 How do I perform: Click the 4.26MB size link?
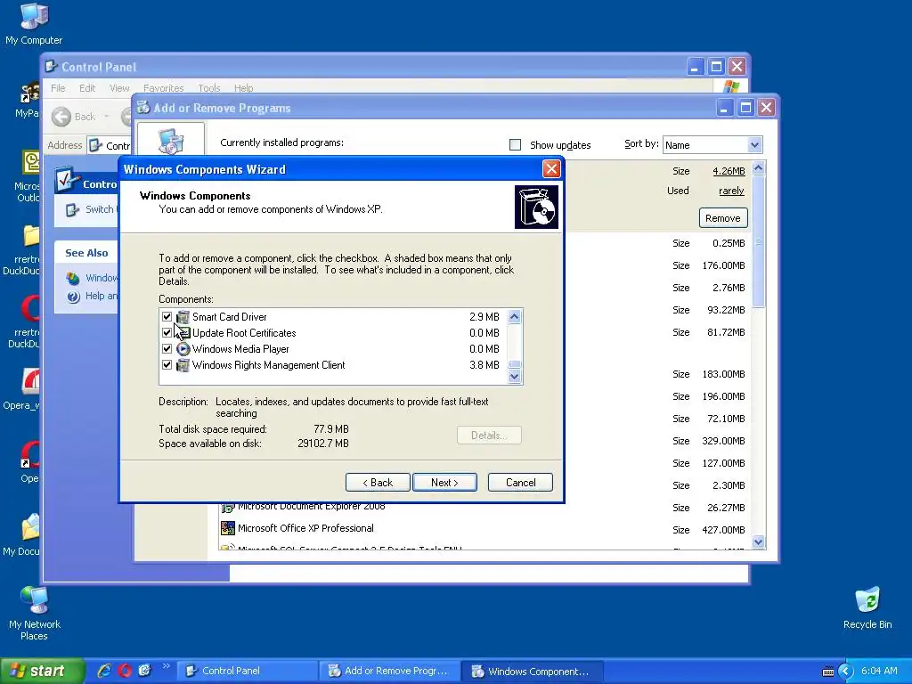click(729, 171)
